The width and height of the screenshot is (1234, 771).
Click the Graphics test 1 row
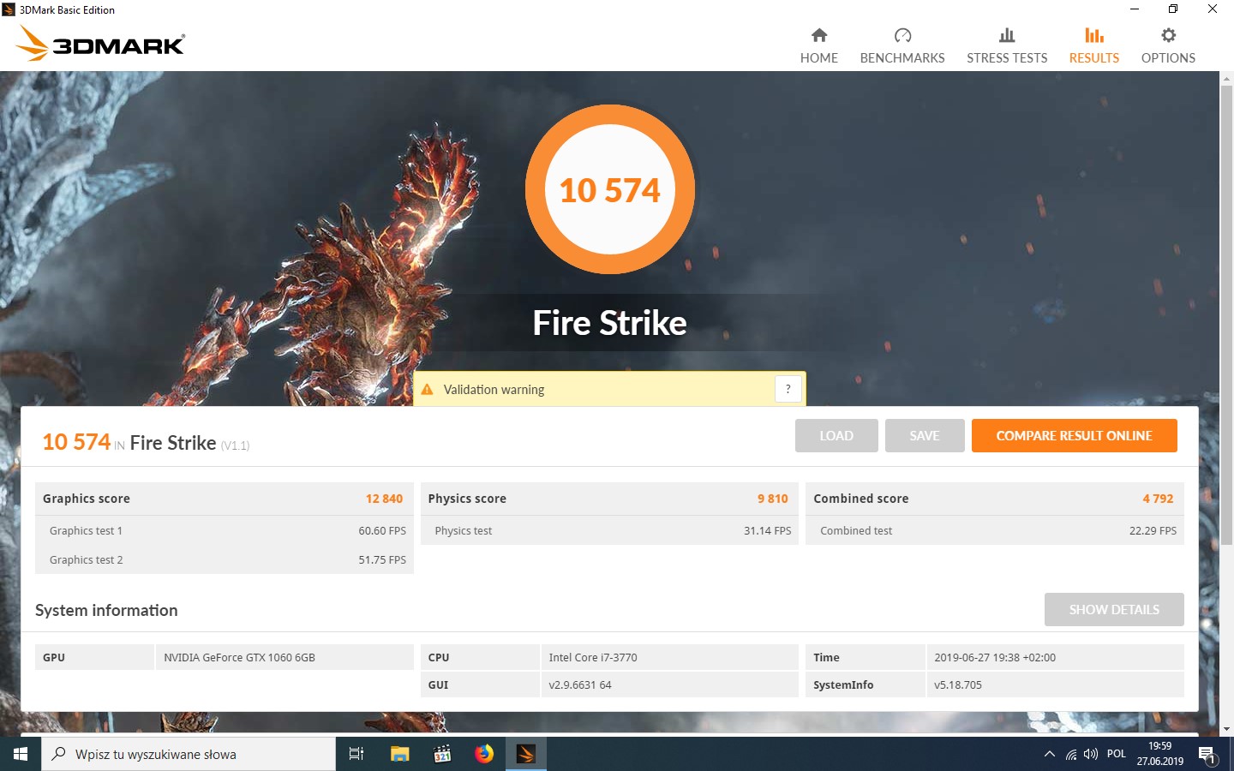[x=225, y=530]
